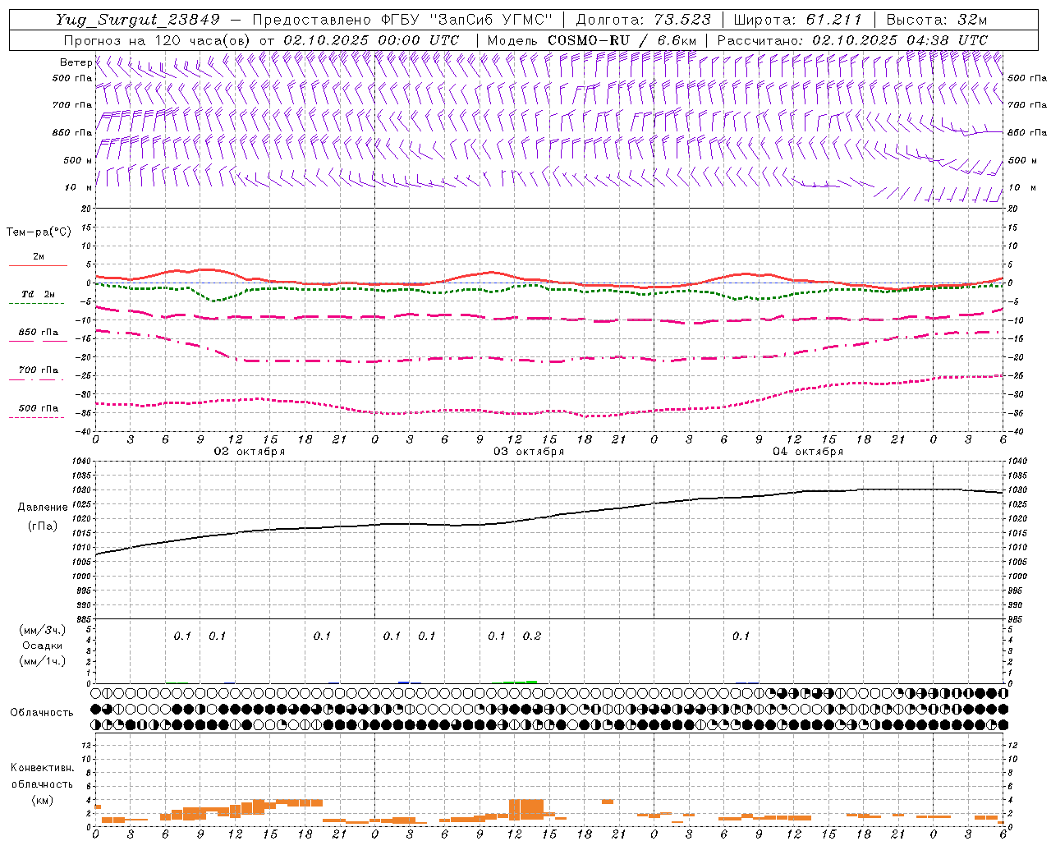Click the "500 гПа" temperature legend label
This screenshot has height=841, width=1051.
coord(39,408)
